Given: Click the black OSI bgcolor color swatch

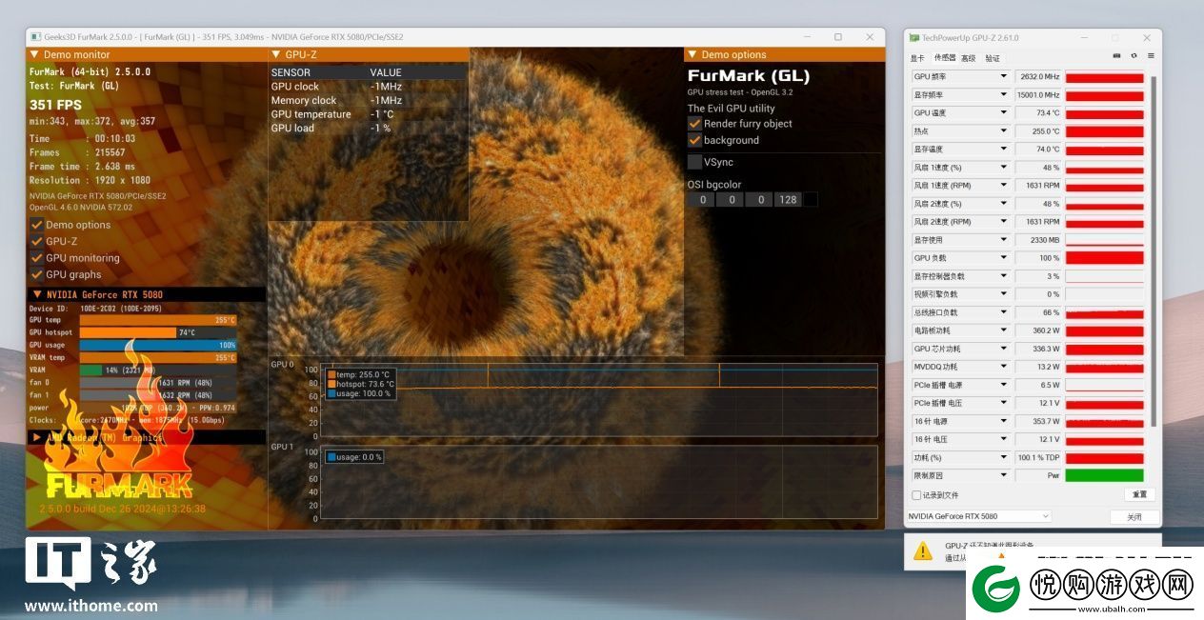Looking at the screenshot, I should [x=811, y=199].
